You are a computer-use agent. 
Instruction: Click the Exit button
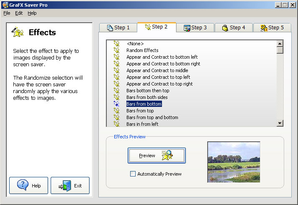(70, 186)
